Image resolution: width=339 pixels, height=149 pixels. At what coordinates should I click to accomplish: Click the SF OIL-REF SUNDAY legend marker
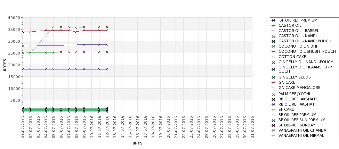coord(274,125)
